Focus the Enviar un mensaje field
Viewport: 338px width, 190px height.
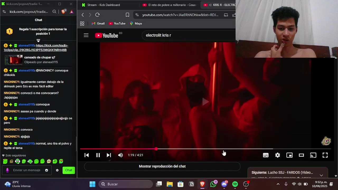pyautogui.click(x=27, y=170)
